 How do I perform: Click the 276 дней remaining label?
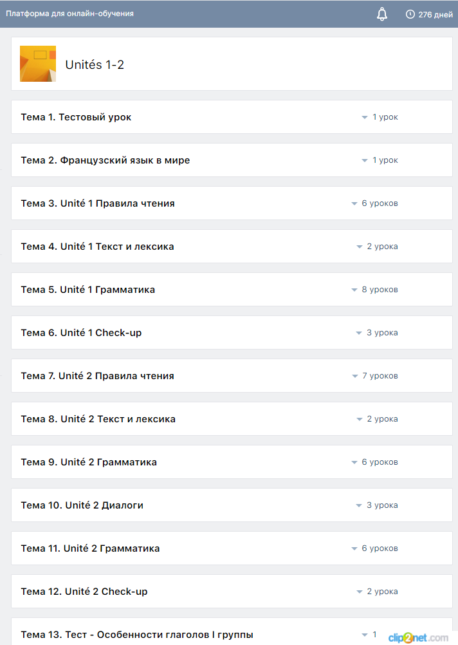click(x=435, y=15)
